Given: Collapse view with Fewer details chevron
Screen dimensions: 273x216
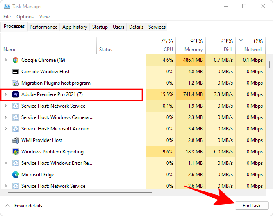Looking at the screenshot, I should click(7, 206).
